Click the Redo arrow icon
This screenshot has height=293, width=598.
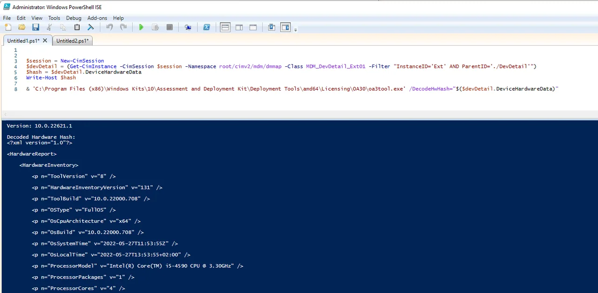[123, 28]
